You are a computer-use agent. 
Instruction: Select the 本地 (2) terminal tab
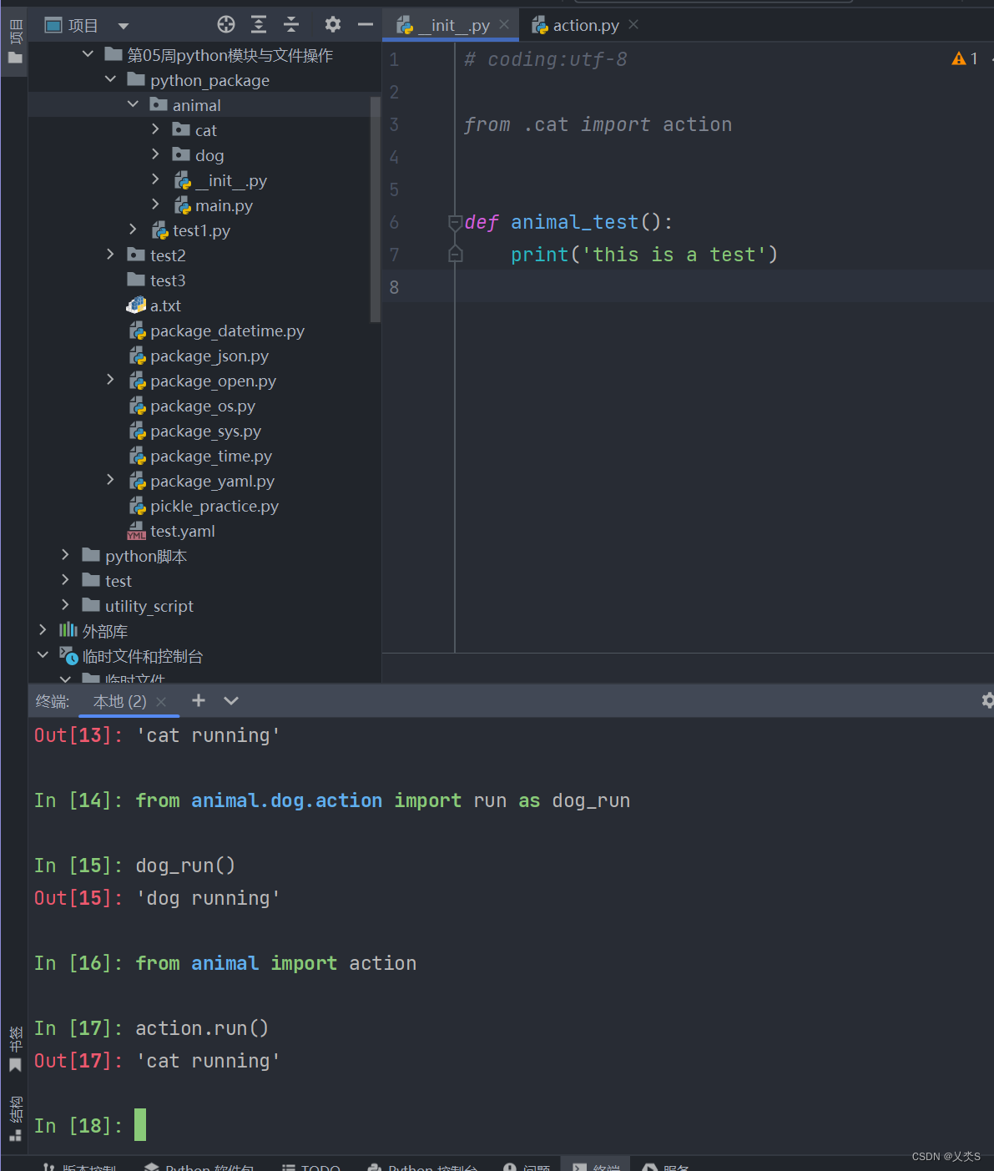click(x=119, y=701)
